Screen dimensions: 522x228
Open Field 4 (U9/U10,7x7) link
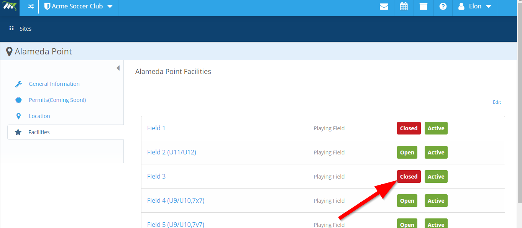(176, 200)
